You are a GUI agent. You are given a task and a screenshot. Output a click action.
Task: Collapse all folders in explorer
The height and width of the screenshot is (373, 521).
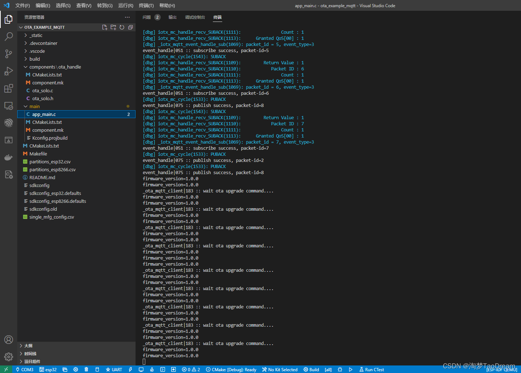(131, 27)
